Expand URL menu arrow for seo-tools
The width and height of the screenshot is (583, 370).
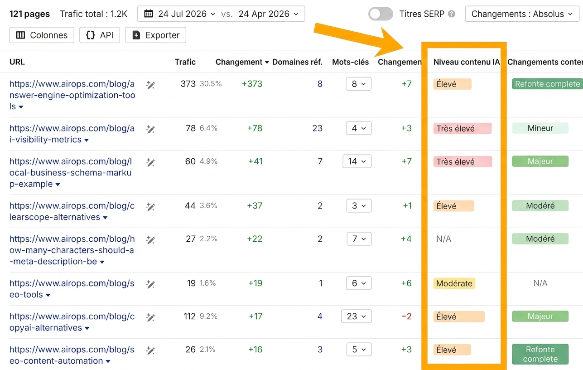tap(48, 295)
